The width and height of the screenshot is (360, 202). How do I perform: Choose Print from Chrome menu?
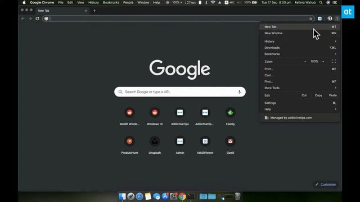pos(300,69)
